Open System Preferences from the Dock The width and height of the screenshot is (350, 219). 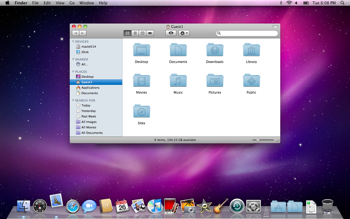tap(253, 206)
